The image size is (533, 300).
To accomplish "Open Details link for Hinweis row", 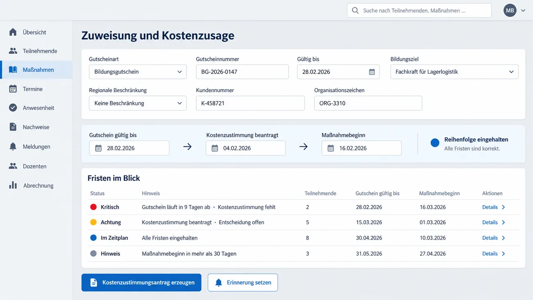I will [490, 254].
